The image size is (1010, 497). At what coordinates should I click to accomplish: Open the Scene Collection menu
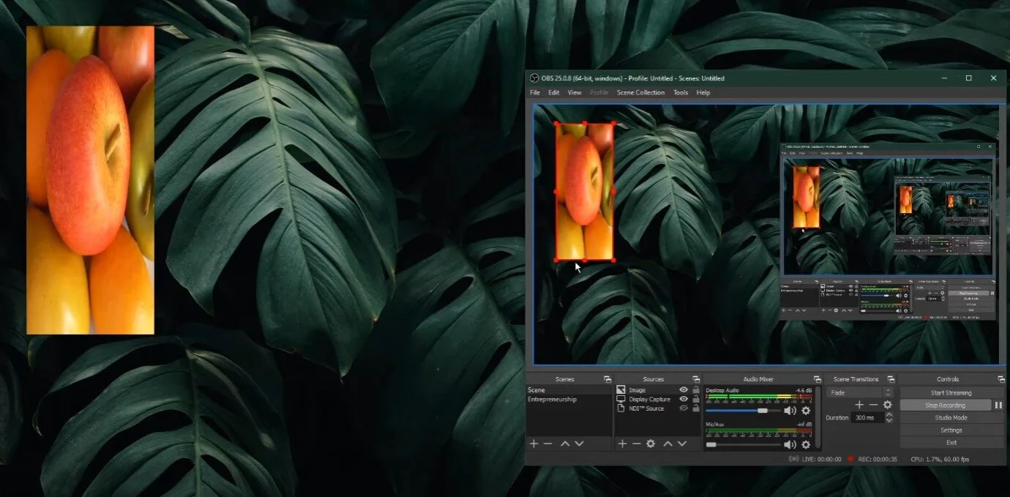(x=640, y=92)
